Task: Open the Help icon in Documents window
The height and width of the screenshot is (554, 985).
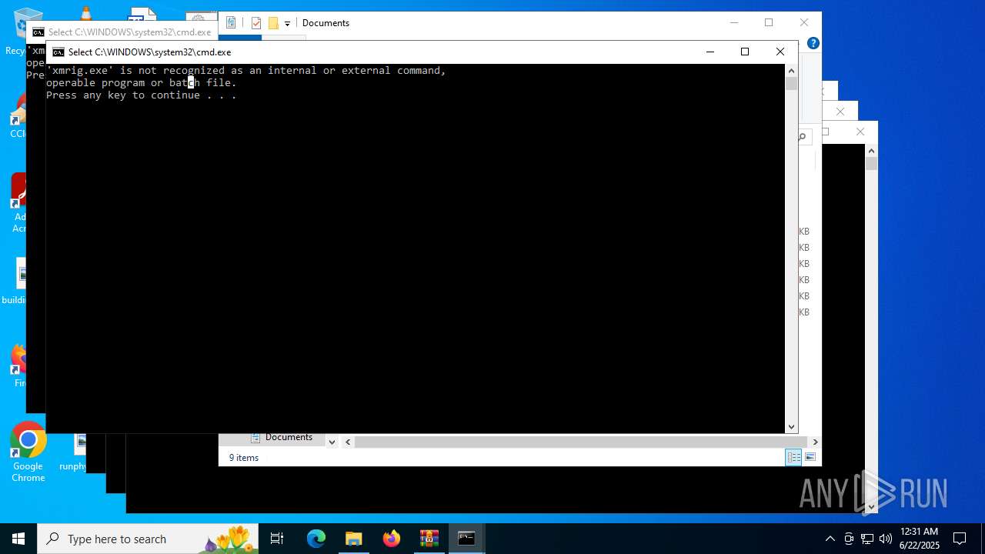Action: pyautogui.click(x=813, y=43)
